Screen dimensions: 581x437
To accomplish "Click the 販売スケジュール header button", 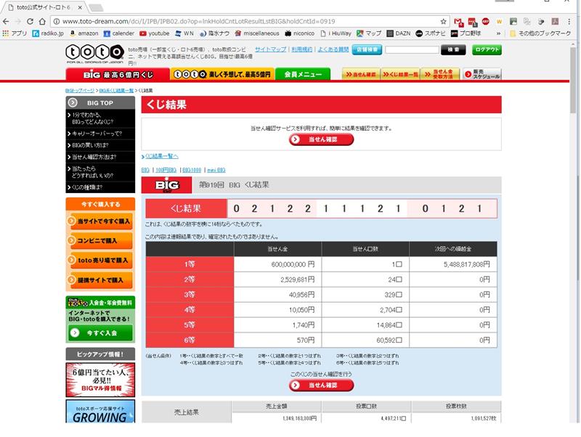I will pyautogui.click(x=482, y=74).
